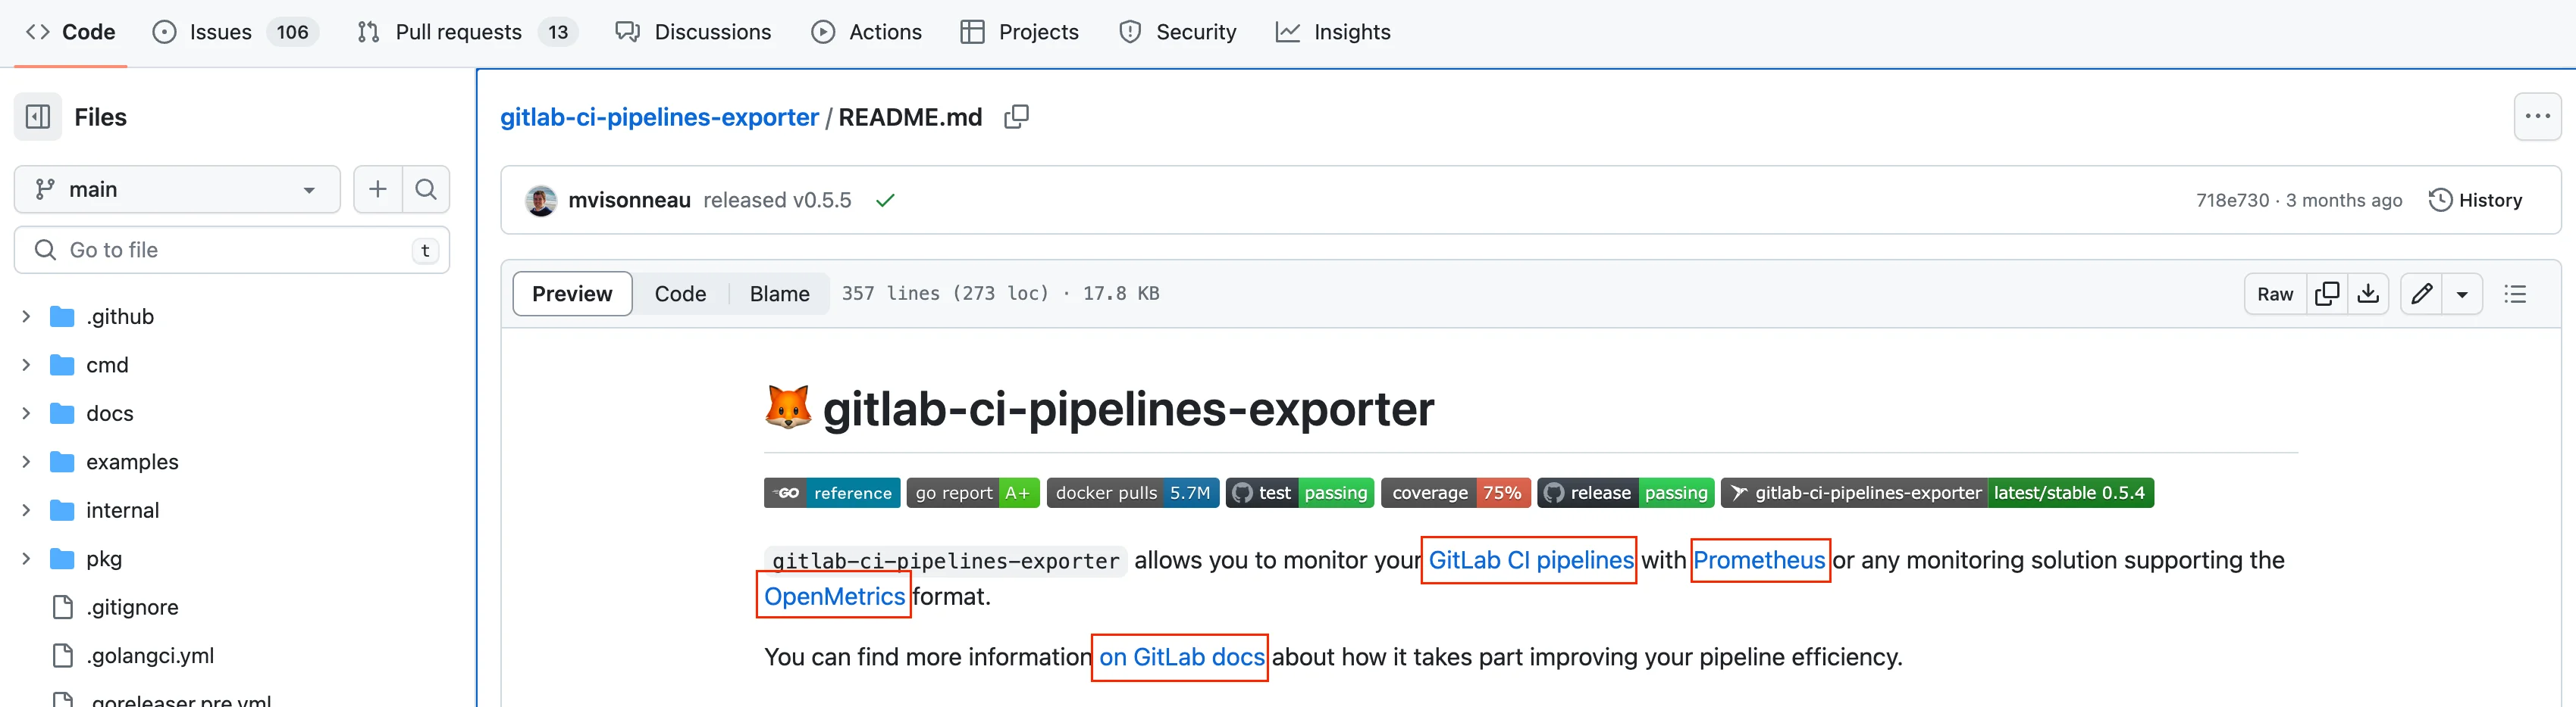
Task: Expand the .github folder
Action: [26, 316]
